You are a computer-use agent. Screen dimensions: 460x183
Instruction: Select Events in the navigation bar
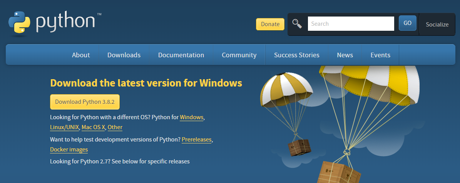click(380, 55)
